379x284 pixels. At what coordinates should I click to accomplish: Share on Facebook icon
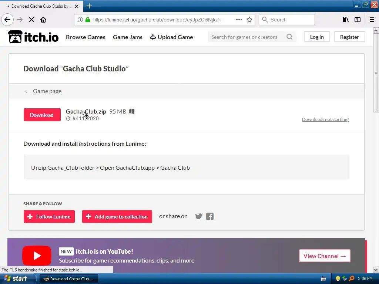pos(210,216)
